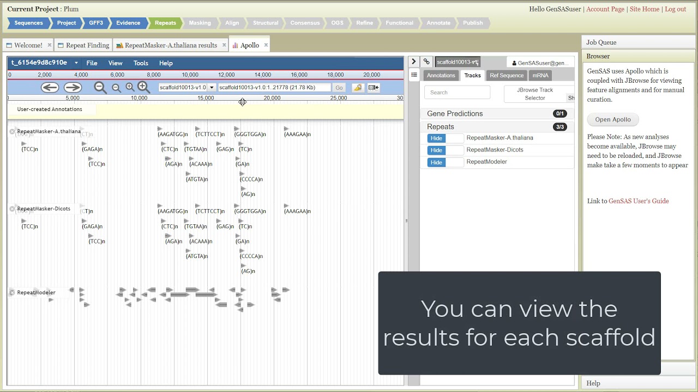Pan the genome view right with the forward arrow
Image resolution: width=698 pixels, height=392 pixels.
(x=73, y=87)
